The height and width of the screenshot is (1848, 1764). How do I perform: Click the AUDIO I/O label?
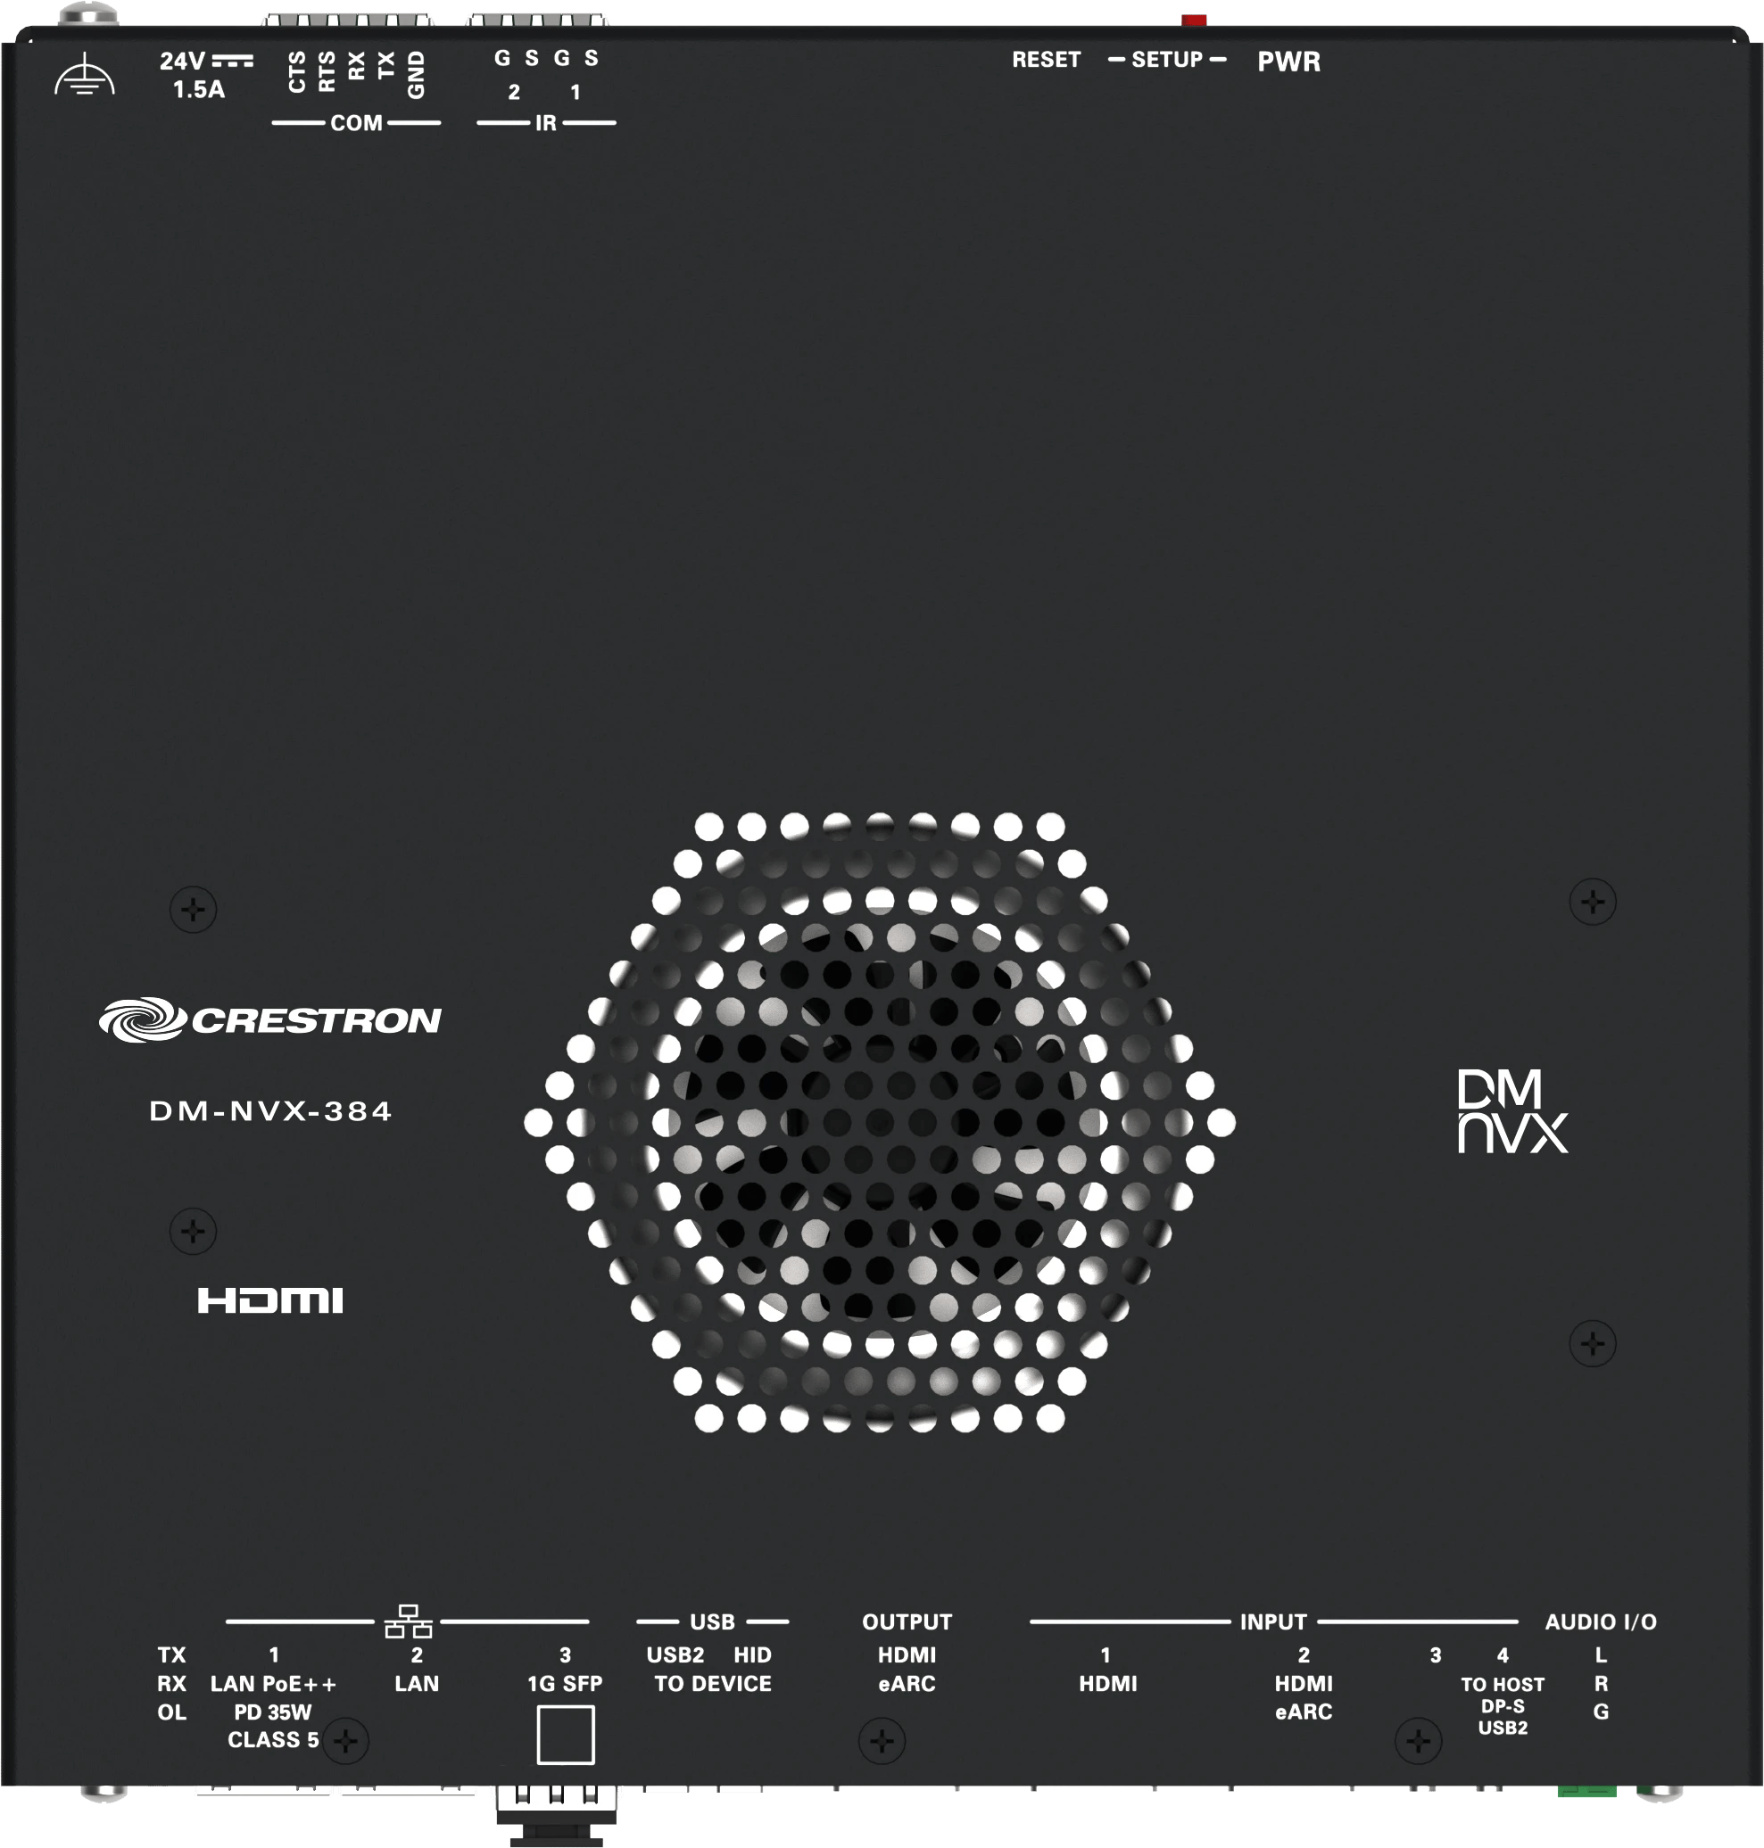[1601, 1621]
